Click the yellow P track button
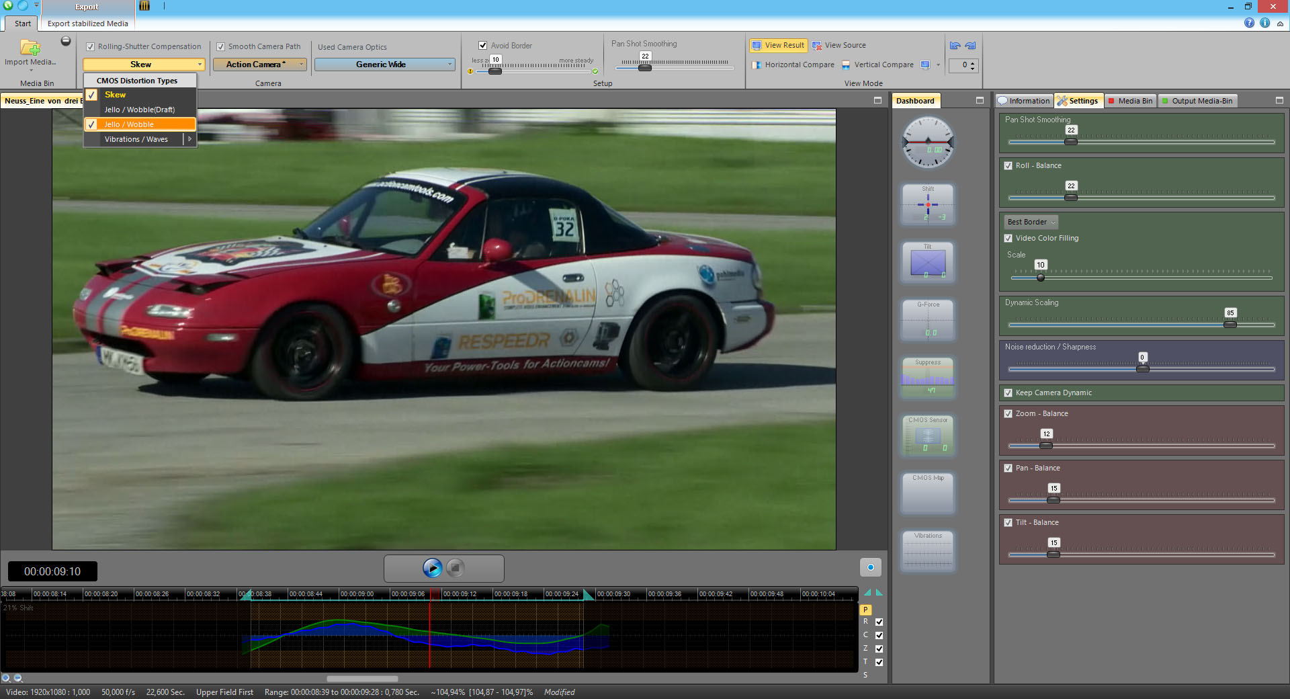The width and height of the screenshot is (1290, 699). click(x=865, y=610)
